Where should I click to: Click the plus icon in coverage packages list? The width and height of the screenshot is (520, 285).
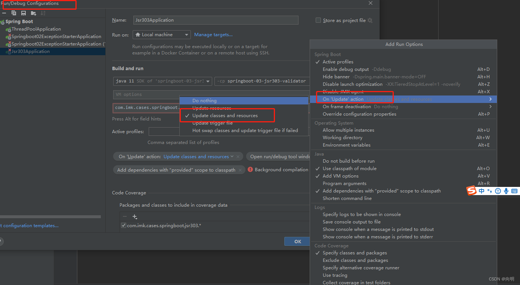tap(135, 217)
